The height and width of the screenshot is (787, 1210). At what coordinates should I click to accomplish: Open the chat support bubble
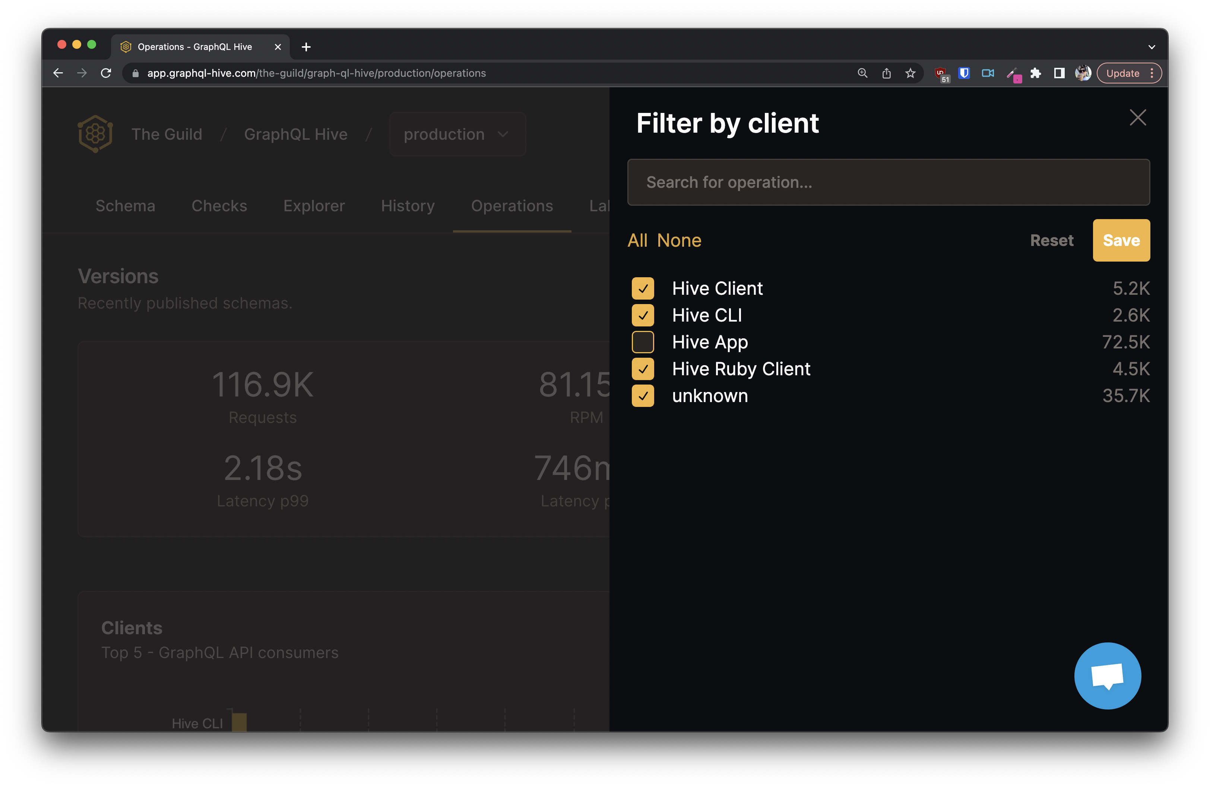click(1107, 676)
